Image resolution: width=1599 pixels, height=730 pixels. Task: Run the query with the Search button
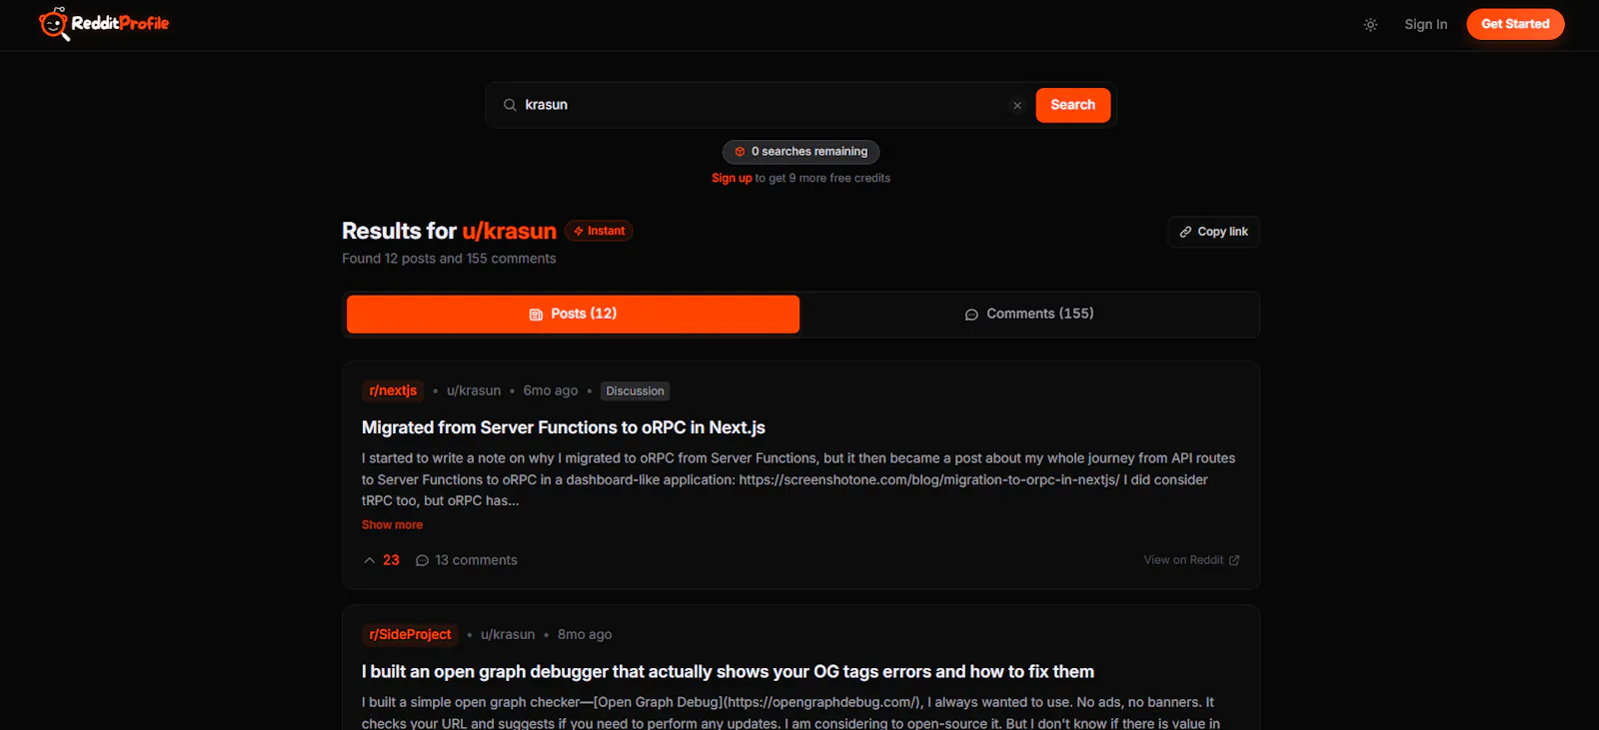(x=1072, y=105)
